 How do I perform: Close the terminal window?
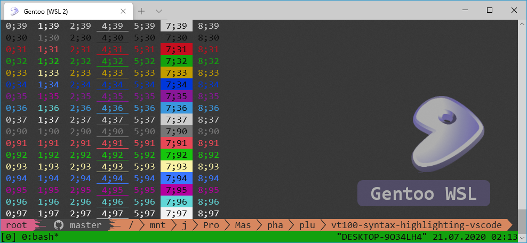point(514,10)
